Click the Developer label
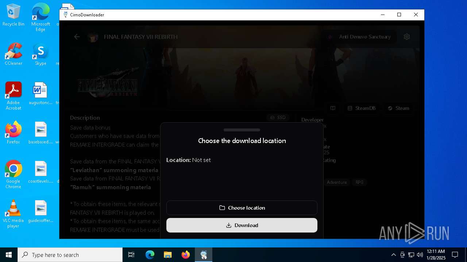The height and width of the screenshot is (262, 467). pyautogui.click(x=312, y=120)
